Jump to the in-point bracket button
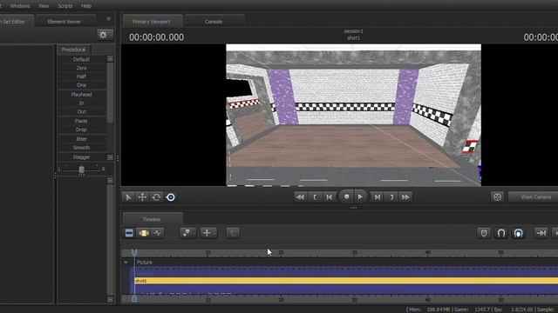 point(315,197)
